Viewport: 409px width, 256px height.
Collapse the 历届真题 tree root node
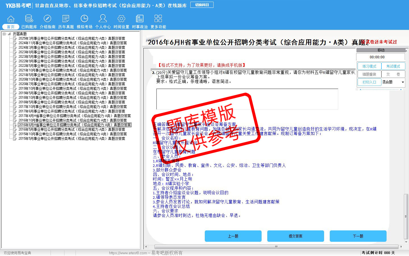4,34
